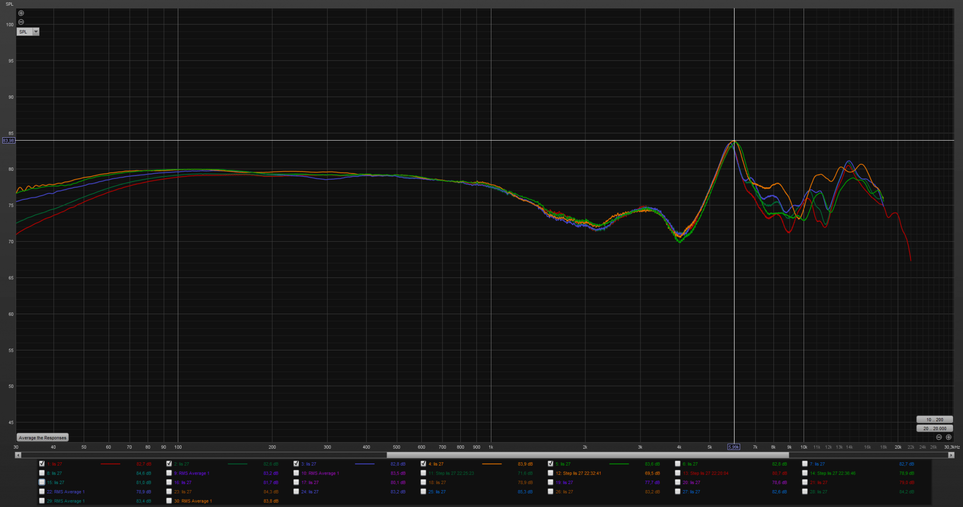Show trace 9: RMS Average 1
963x507 pixels.
click(x=169, y=473)
